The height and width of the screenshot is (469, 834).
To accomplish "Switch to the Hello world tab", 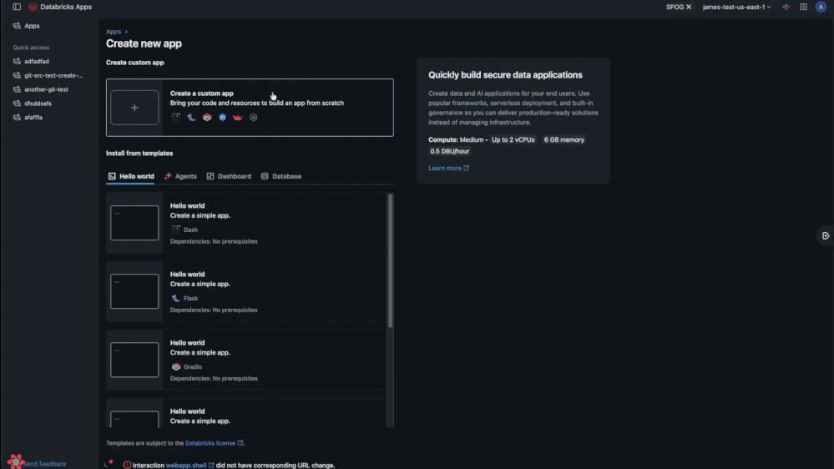I will click(x=131, y=176).
